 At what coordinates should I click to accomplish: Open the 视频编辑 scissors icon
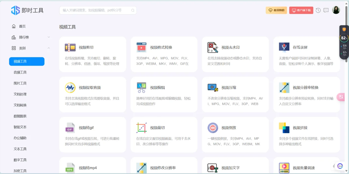[142, 87]
